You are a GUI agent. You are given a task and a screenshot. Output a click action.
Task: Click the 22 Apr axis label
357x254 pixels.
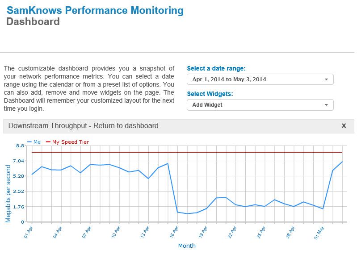tap(232, 232)
